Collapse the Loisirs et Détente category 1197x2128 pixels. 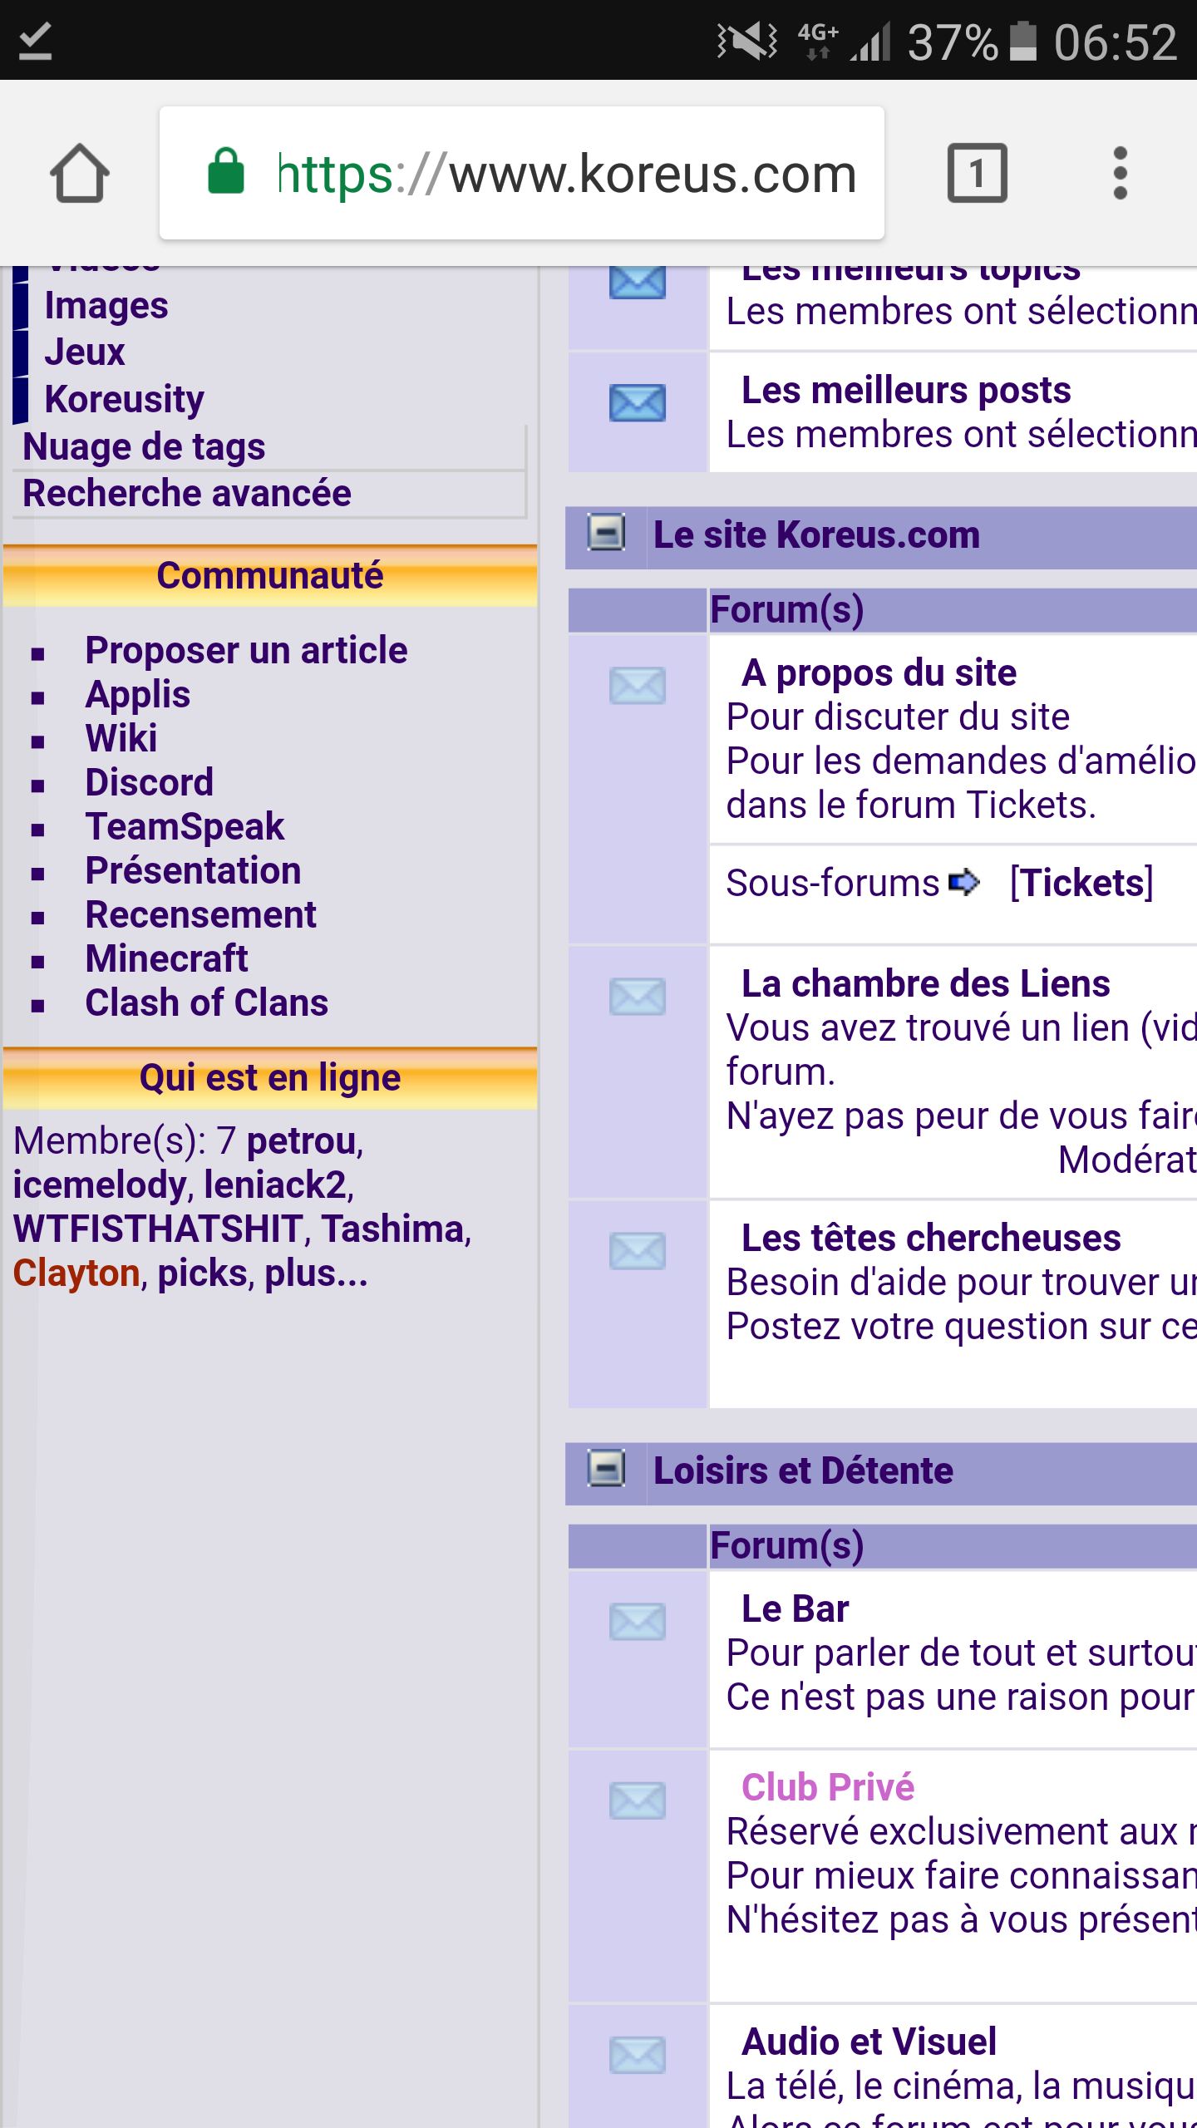(606, 1468)
